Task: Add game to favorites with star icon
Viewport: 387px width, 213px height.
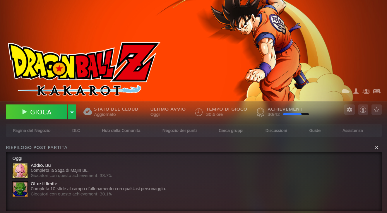Action: 376,110
